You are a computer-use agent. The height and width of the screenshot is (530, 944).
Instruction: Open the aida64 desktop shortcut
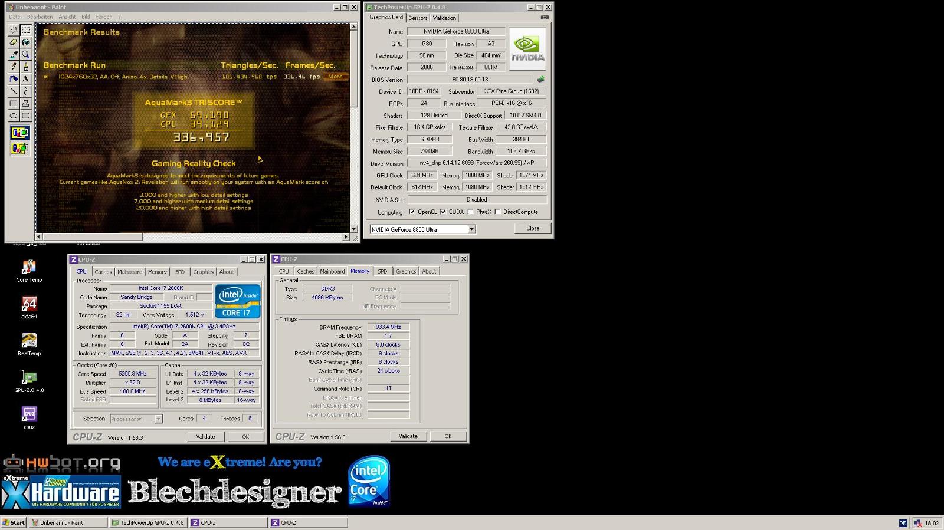29,308
